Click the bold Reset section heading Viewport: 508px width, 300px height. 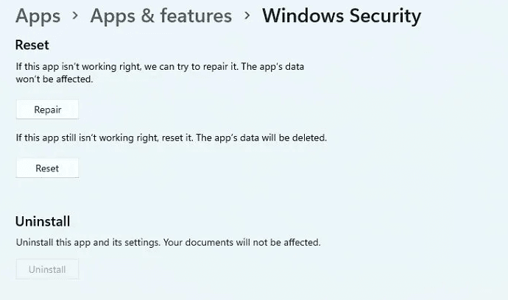point(32,45)
